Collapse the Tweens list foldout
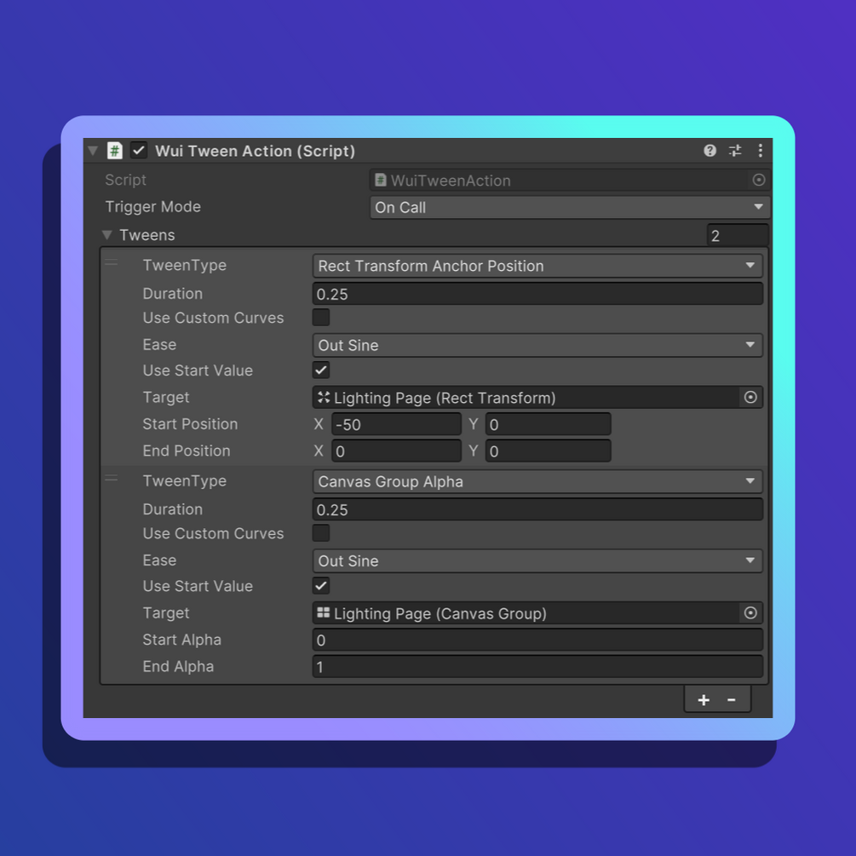856x856 pixels. 107,235
